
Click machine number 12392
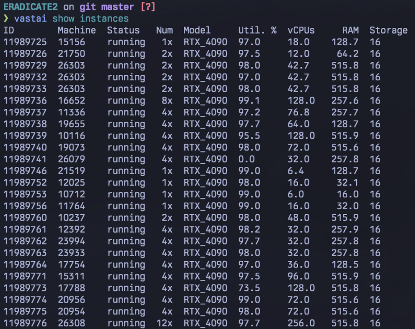72,230
